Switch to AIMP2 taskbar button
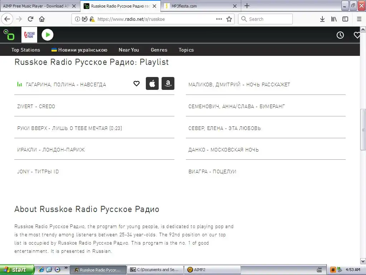Screen dimensions: 366x275 213,270
